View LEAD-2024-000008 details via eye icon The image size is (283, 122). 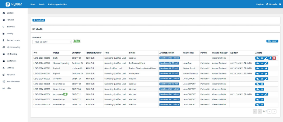[262, 84]
